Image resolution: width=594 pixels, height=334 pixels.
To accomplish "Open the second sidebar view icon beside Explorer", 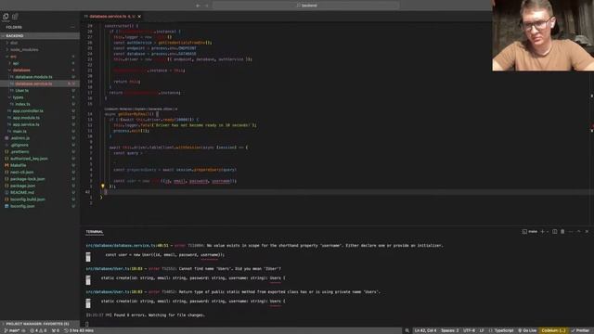I will point(15,17).
